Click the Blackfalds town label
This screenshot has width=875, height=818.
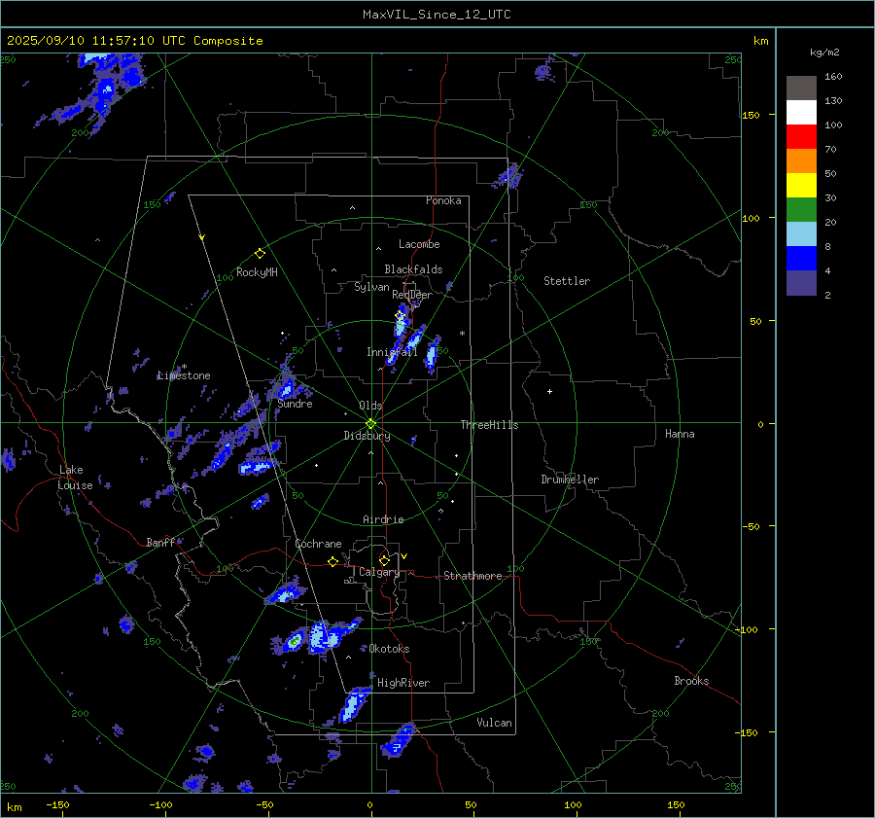[x=413, y=269]
